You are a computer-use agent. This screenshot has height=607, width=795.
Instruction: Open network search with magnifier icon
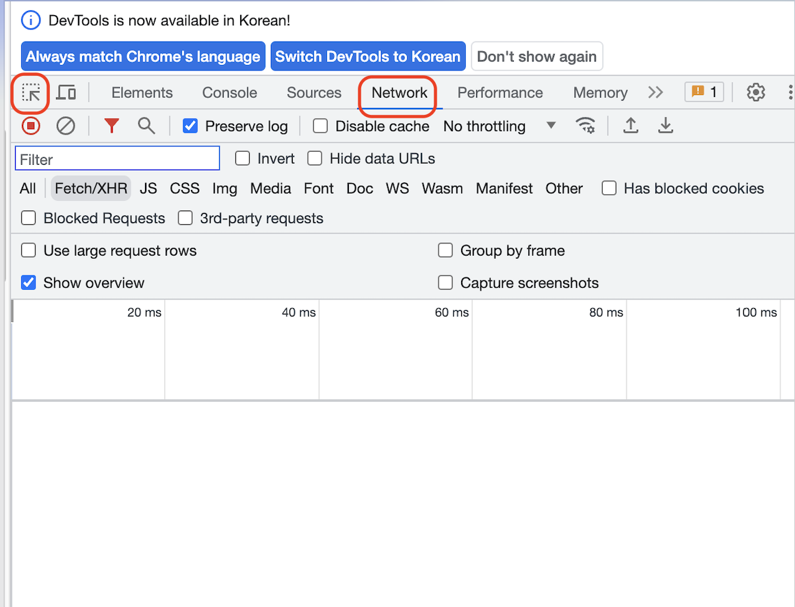(146, 126)
